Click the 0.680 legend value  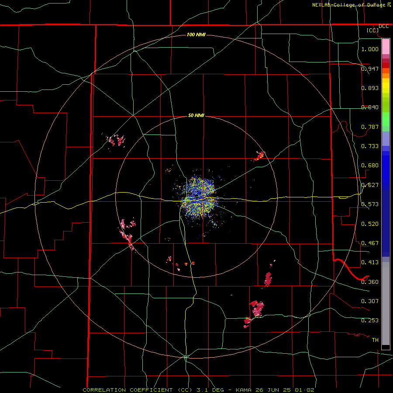[x=370, y=165]
